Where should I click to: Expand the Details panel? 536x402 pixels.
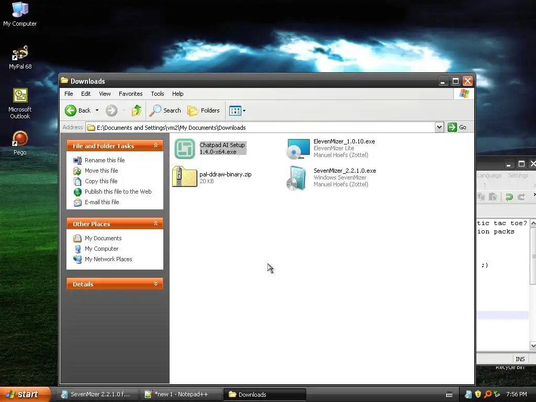[x=155, y=284]
